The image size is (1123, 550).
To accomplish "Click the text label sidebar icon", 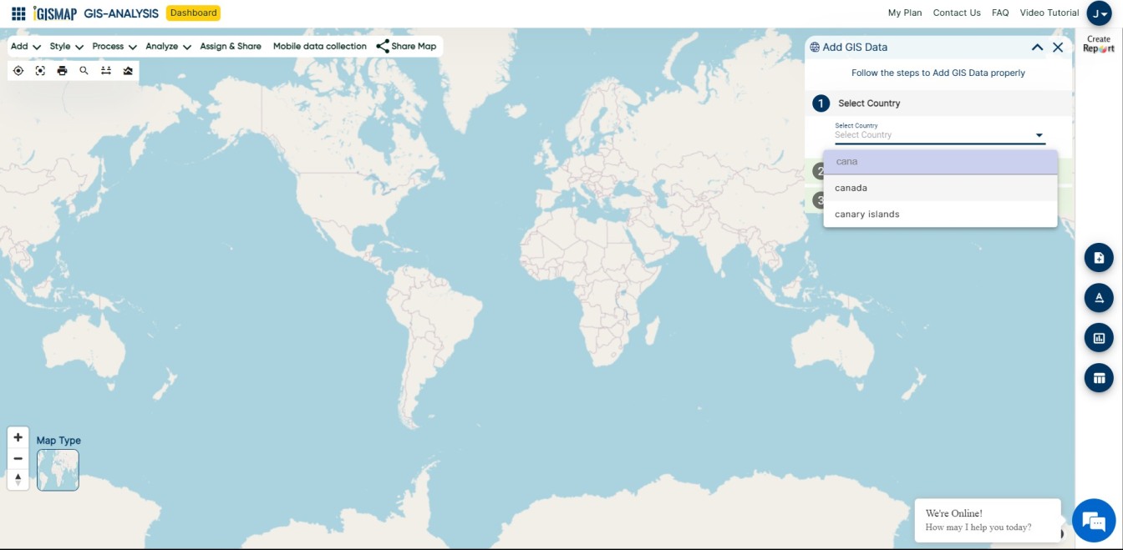I will click(1099, 297).
